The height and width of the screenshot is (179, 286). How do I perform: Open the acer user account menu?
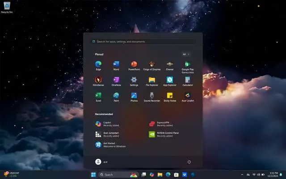101,162
